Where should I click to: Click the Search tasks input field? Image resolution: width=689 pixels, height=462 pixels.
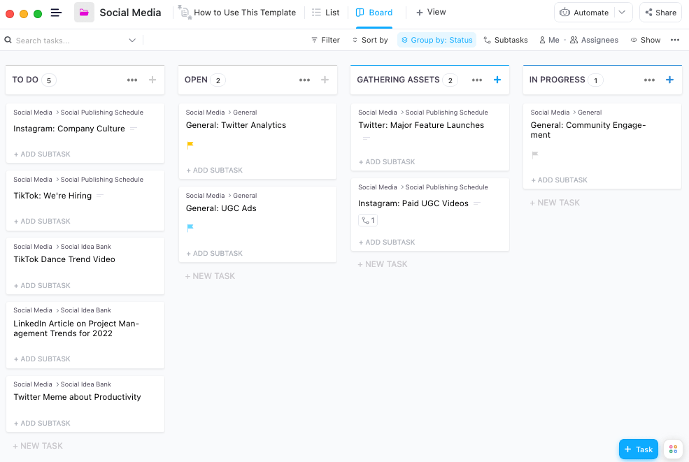pos(66,41)
